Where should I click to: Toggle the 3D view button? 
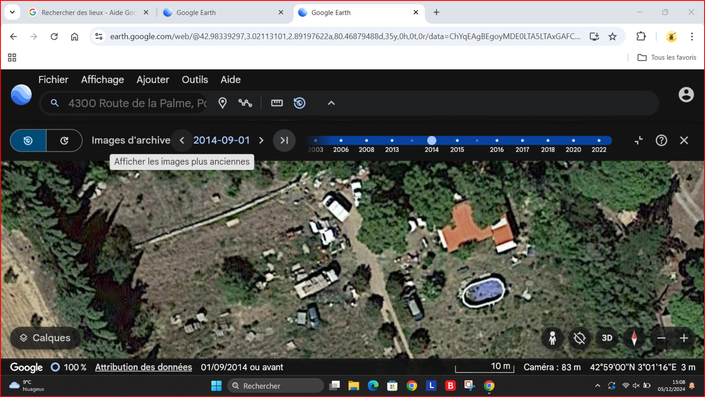pos(607,338)
